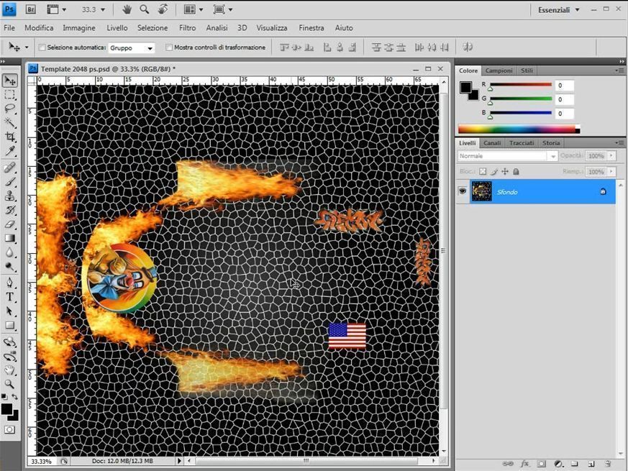This screenshot has width=628, height=471.
Task: Open the Livello menu
Action: (117, 27)
